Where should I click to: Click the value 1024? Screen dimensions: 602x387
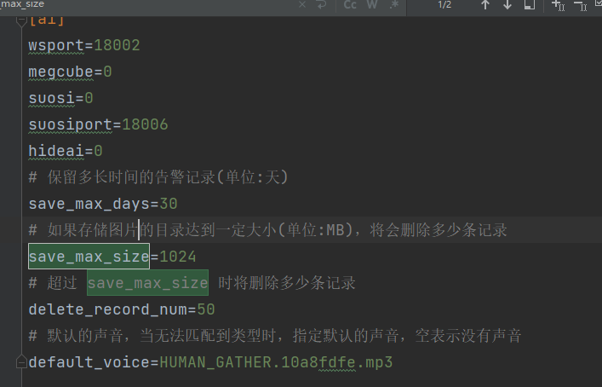[178, 257]
